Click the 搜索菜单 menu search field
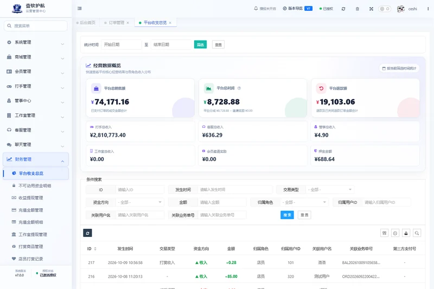This screenshot has height=289, width=434. point(36,25)
